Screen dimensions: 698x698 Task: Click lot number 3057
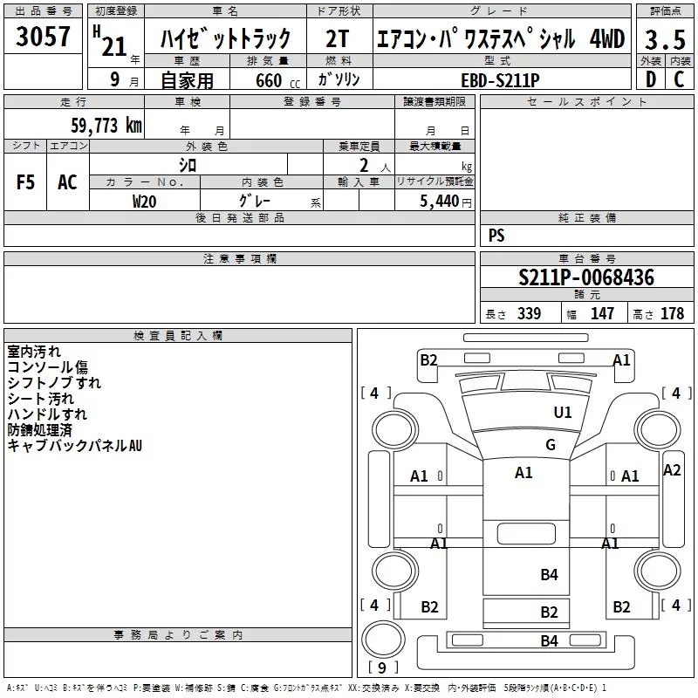(43, 36)
